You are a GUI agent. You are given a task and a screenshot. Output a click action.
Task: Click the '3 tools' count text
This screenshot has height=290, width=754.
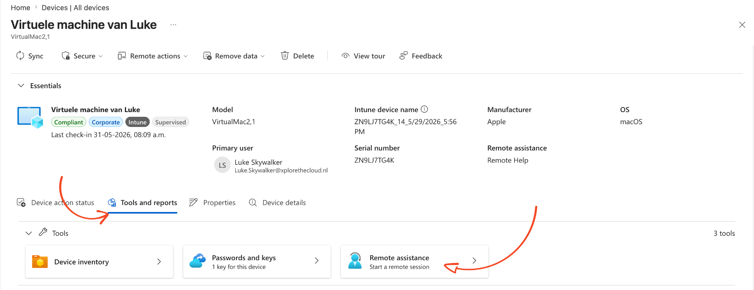click(724, 233)
